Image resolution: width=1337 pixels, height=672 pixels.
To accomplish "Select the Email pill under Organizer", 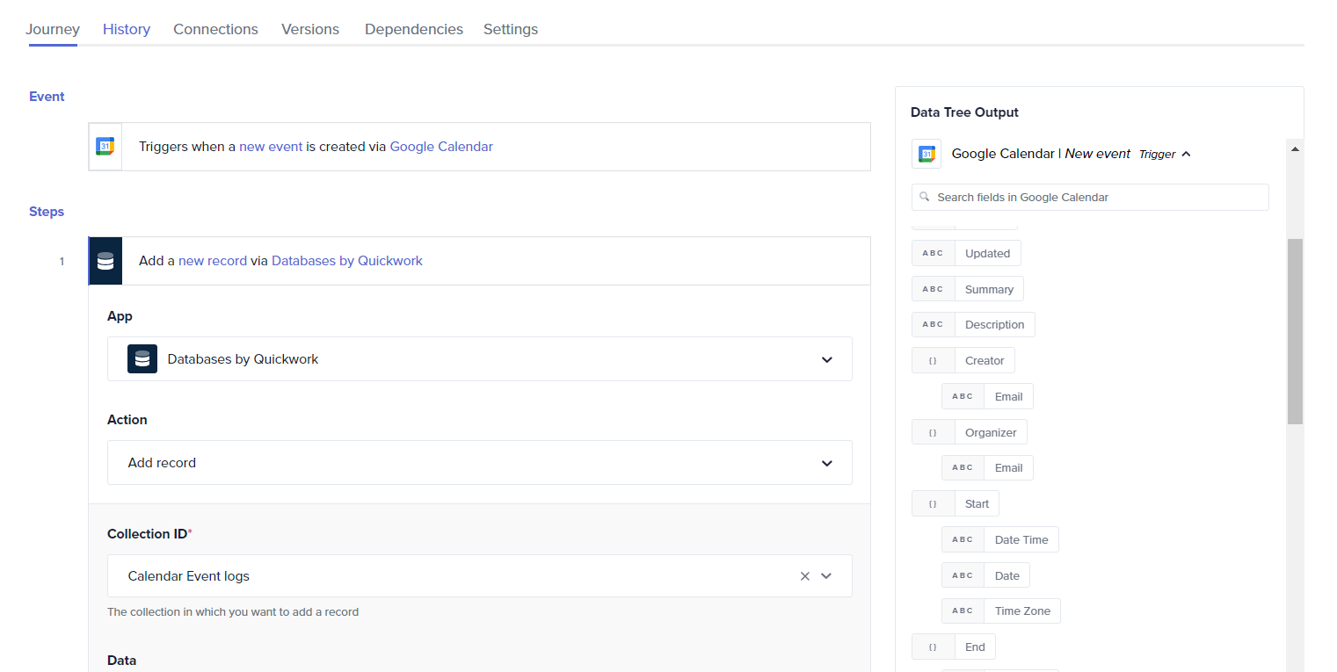I will (x=987, y=467).
